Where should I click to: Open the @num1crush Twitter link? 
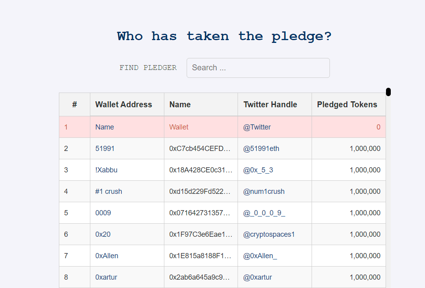(x=264, y=191)
